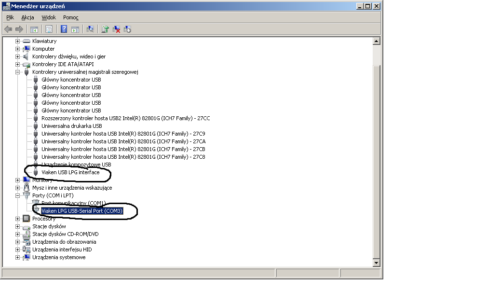Expand the Stacje dysków node
Viewport: 486px width, 304px height.
pyautogui.click(x=18, y=226)
